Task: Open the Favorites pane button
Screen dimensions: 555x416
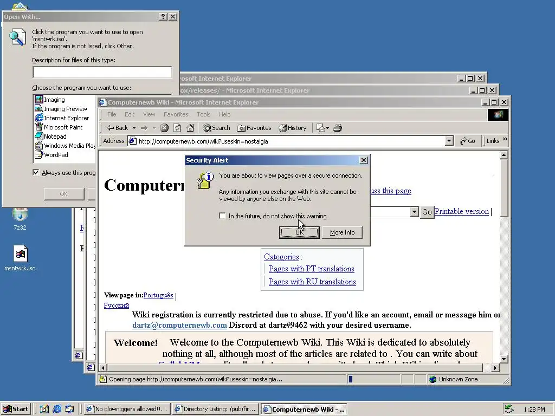Action: (x=254, y=128)
